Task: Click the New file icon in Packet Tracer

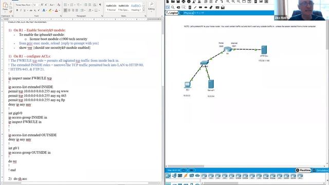Action: click(168, 2)
